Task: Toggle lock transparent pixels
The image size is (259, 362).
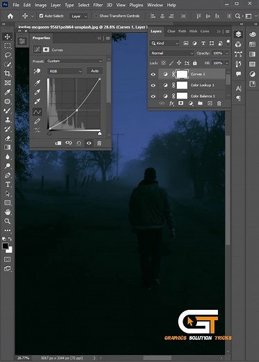Action: point(164,63)
